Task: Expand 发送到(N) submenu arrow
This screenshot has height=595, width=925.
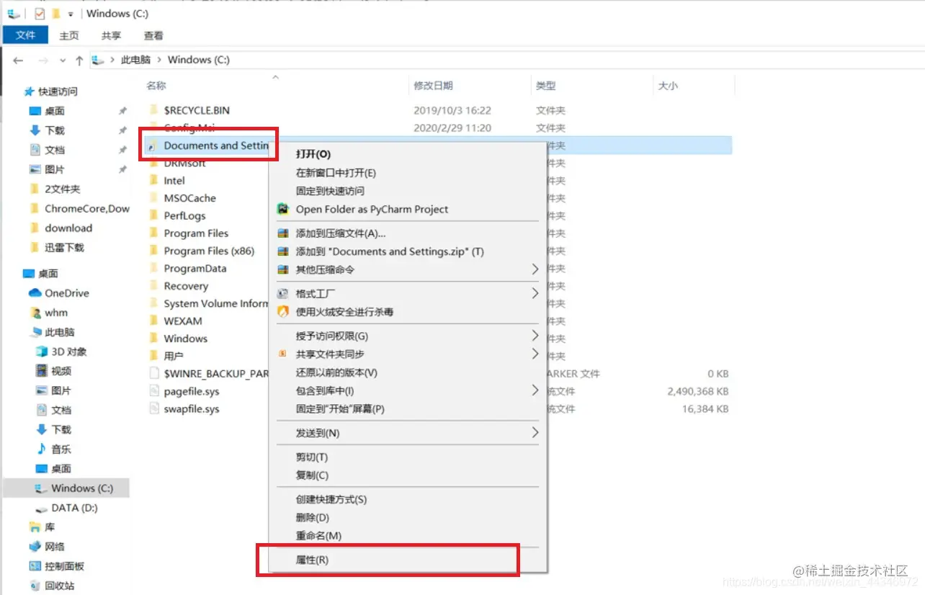Action: coord(535,433)
